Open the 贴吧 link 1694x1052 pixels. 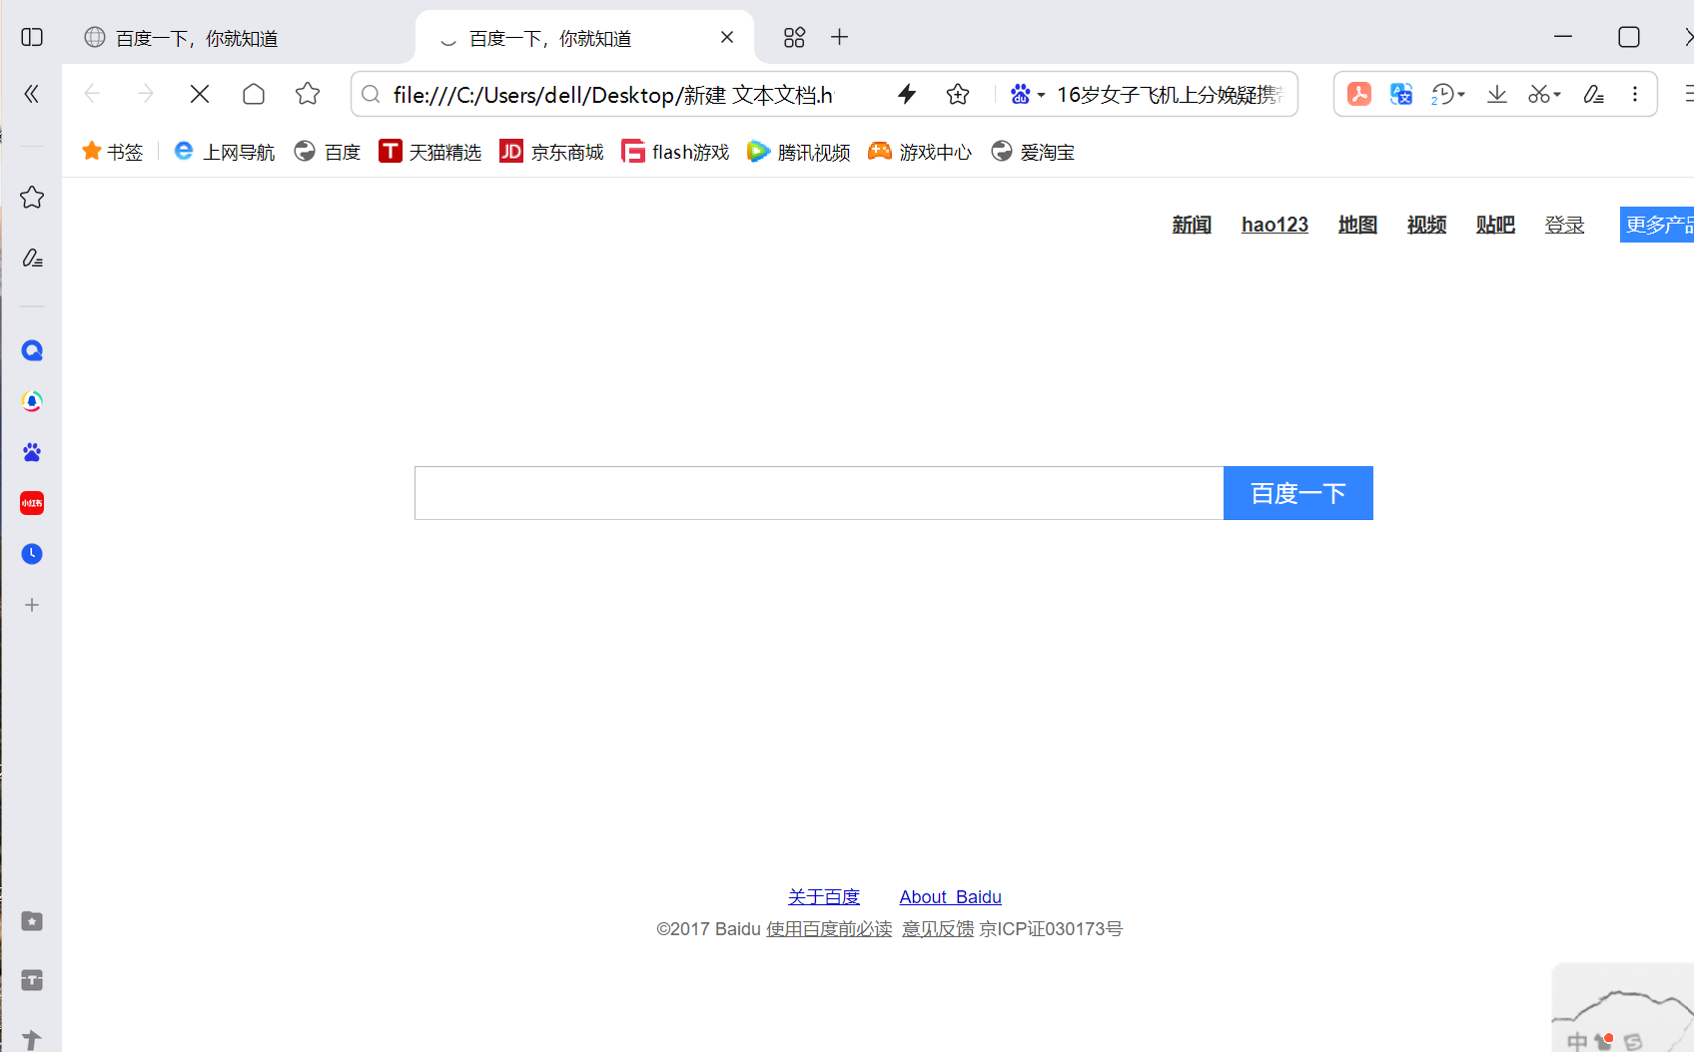tap(1495, 225)
